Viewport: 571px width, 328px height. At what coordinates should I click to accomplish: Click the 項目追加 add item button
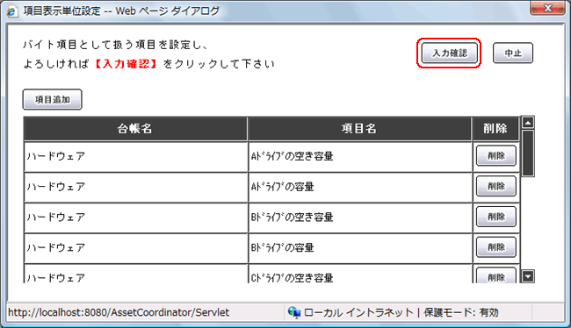click(x=53, y=99)
